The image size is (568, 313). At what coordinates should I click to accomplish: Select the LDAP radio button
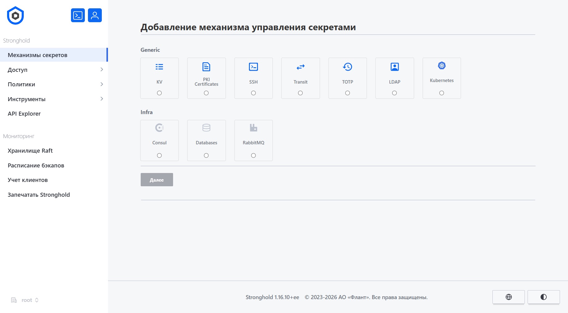coord(395,93)
